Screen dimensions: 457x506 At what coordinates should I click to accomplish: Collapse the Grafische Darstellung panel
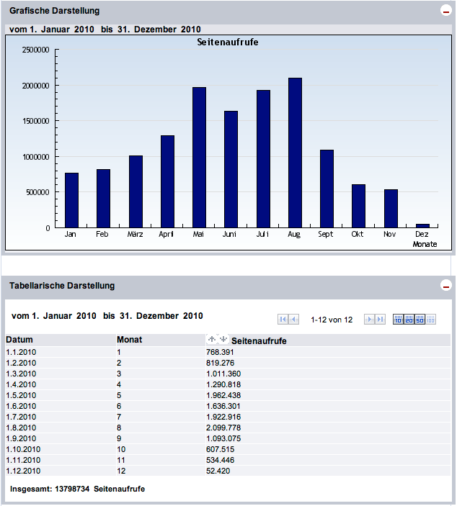point(445,11)
